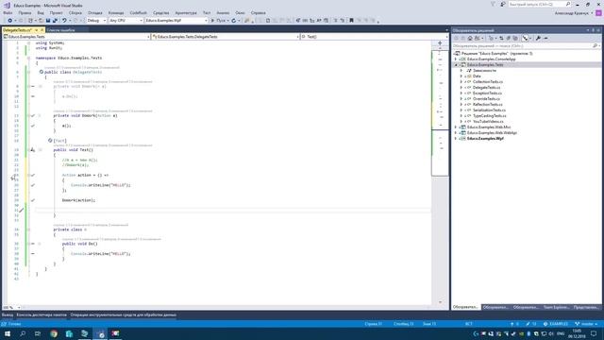Expand Educo.Examples.Wpf project node
Screen dimensions: 604x340
coord(456,139)
